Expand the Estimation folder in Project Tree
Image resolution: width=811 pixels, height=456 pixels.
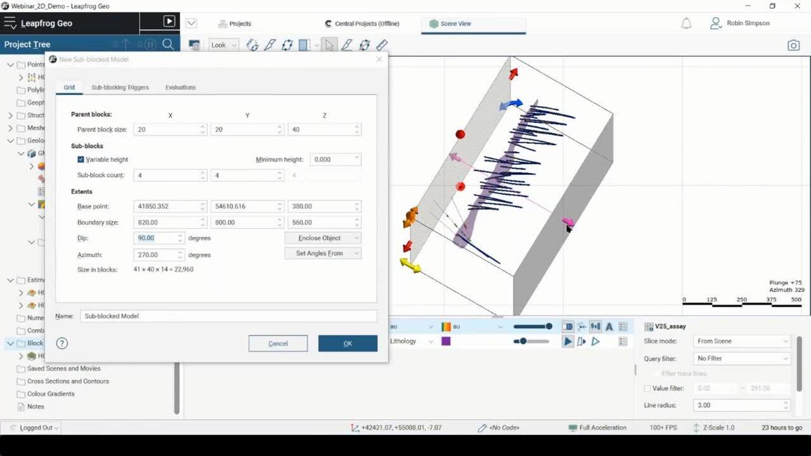coord(10,280)
